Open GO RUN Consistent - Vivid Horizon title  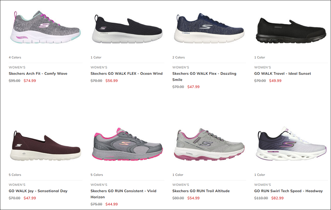123,194
